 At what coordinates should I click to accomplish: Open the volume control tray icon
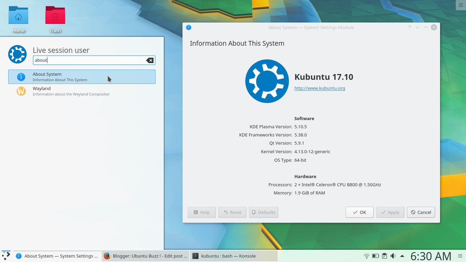point(393,256)
